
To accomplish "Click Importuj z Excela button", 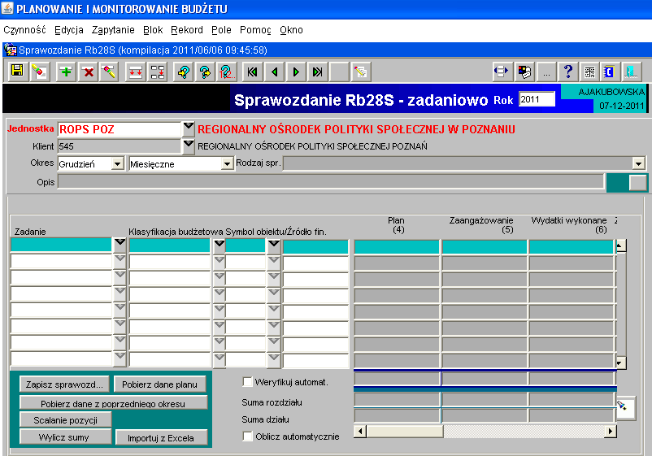I will coord(161,437).
